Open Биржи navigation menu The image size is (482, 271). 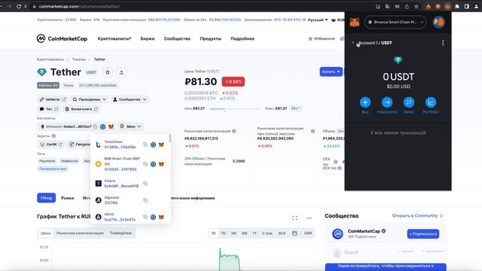[x=148, y=38]
